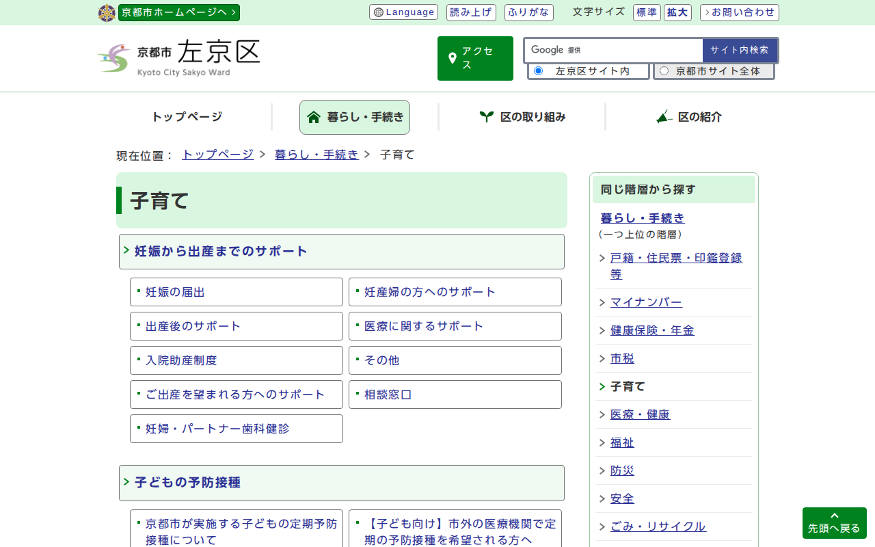
Task: Select 左京区サイト内 search scope radio
Action: click(538, 71)
